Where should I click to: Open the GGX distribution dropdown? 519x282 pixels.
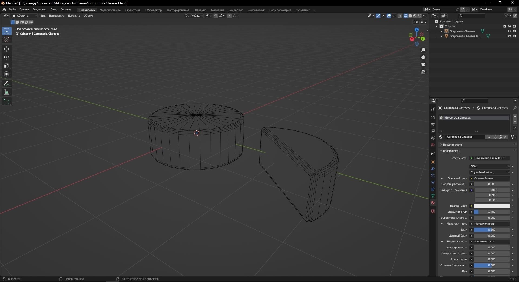[490, 166]
